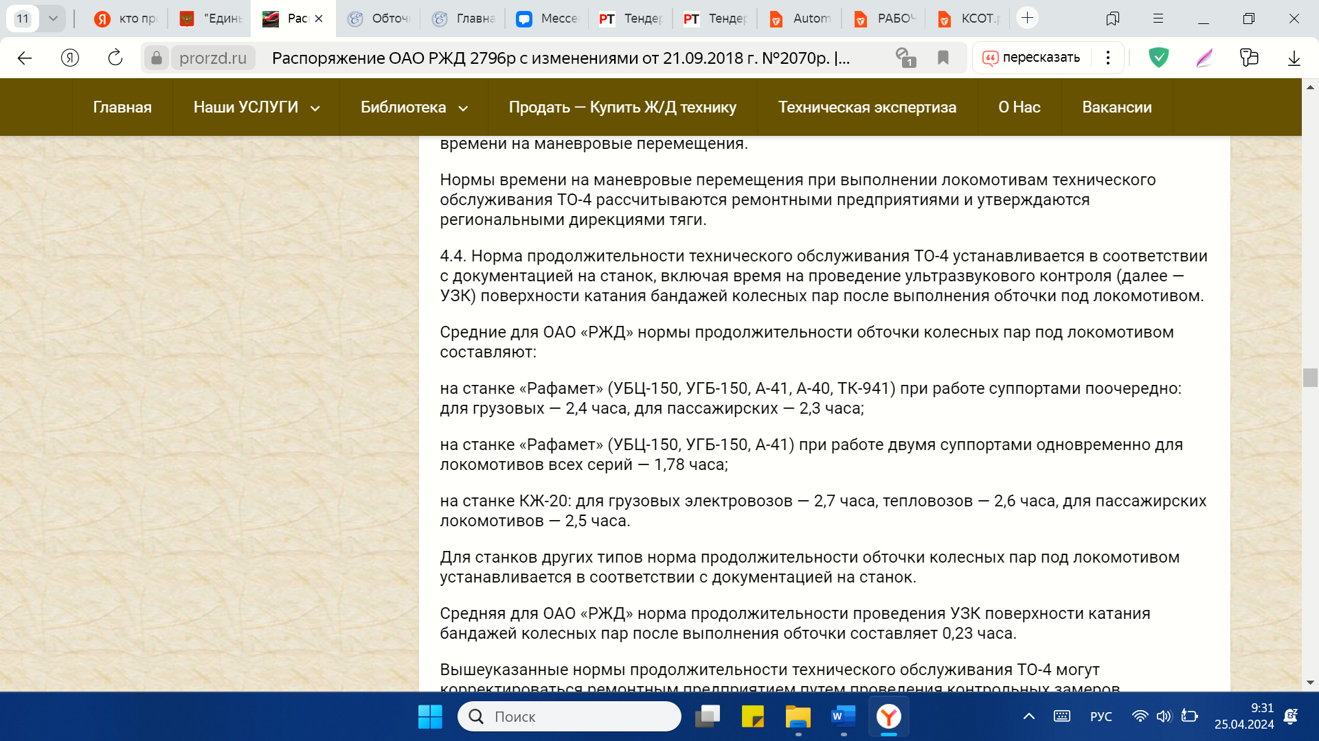Expand the Наши УСЛУГИ chevron

315,108
